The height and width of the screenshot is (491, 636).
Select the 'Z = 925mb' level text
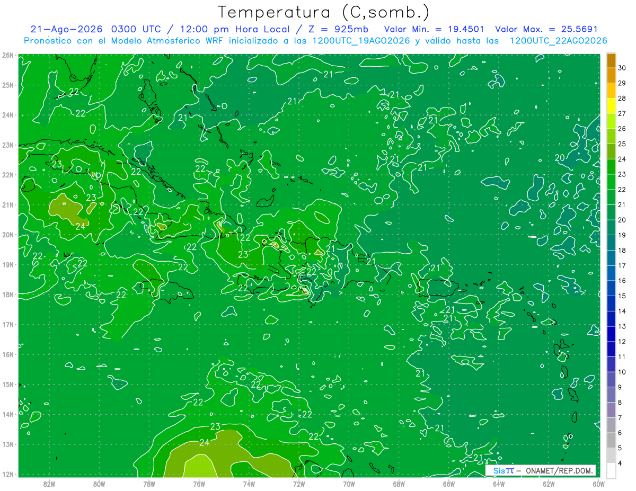pyautogui.click(x=339, y=30)
